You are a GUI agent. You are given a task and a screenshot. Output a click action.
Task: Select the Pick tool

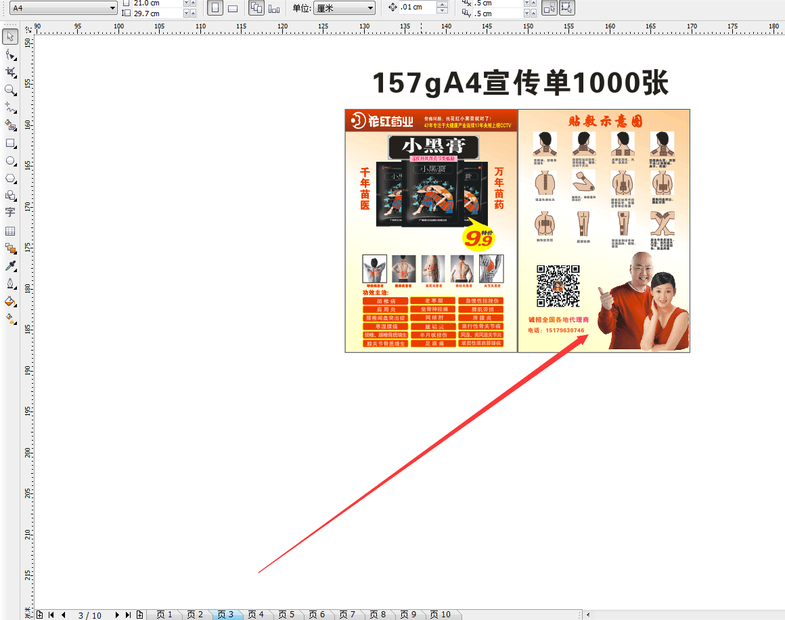[10, 37]
